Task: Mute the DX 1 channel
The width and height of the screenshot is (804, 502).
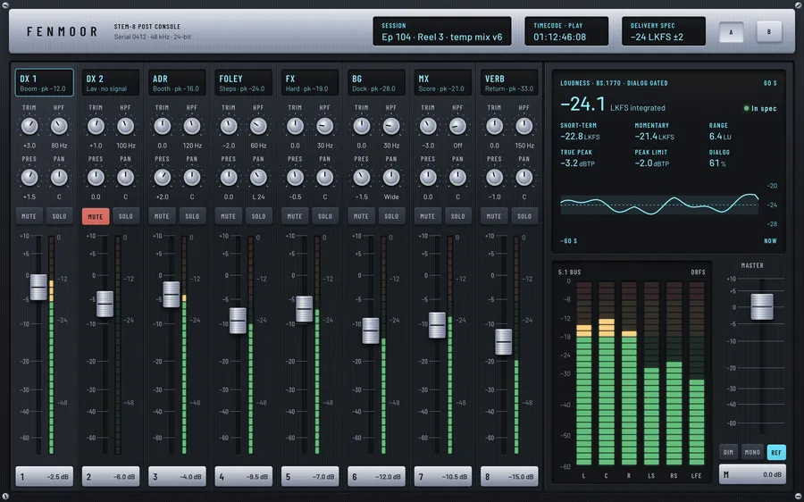Action: (29, 216)
